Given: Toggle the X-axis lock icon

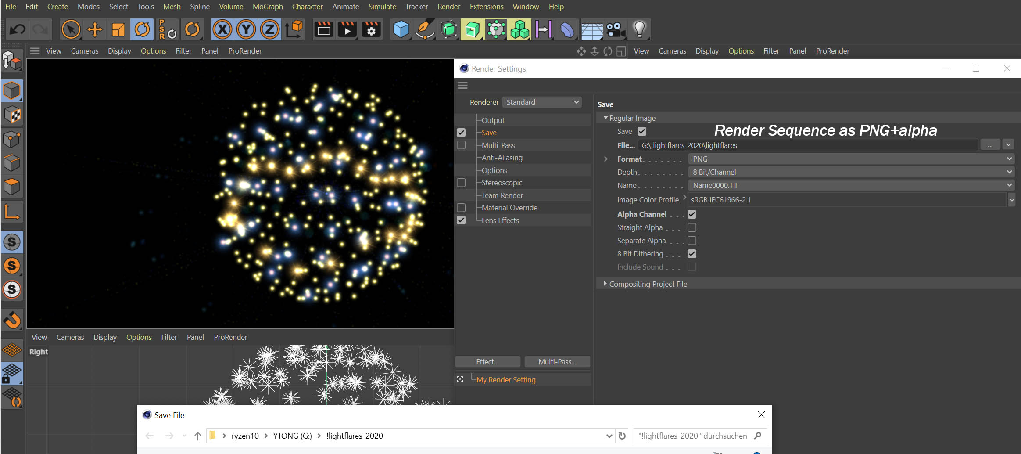Looking at the screenshot, I should pyautogui.click(x=222, y=30).
